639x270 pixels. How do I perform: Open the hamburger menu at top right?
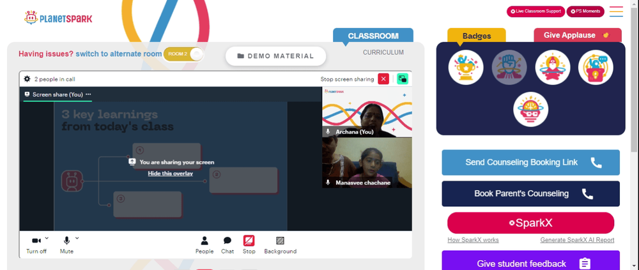tap(616, 11)
